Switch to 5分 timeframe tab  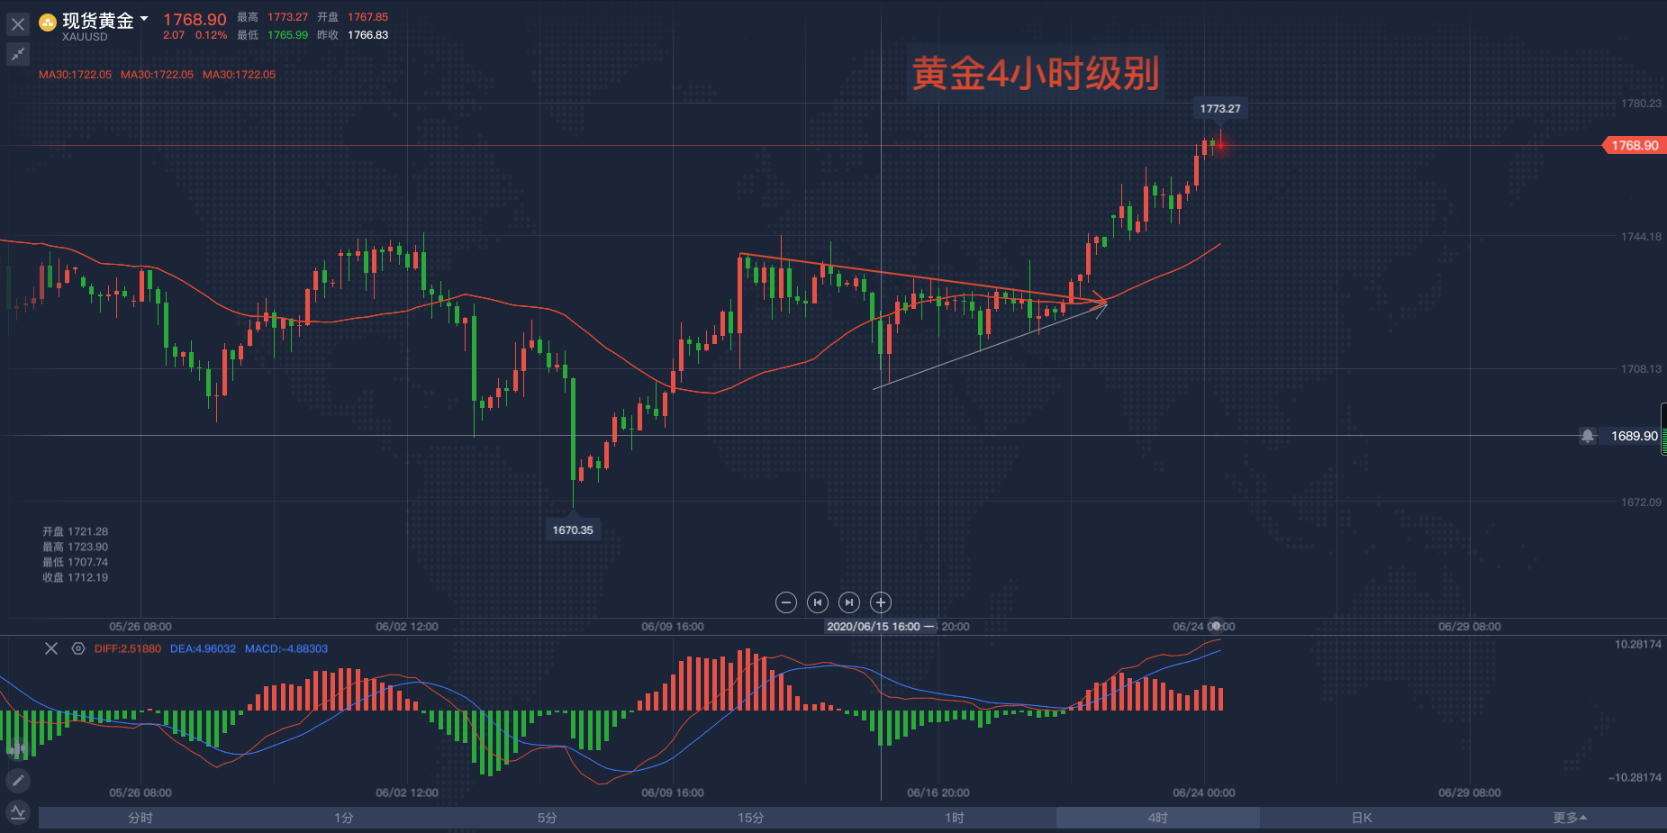(x=548, y=818)
